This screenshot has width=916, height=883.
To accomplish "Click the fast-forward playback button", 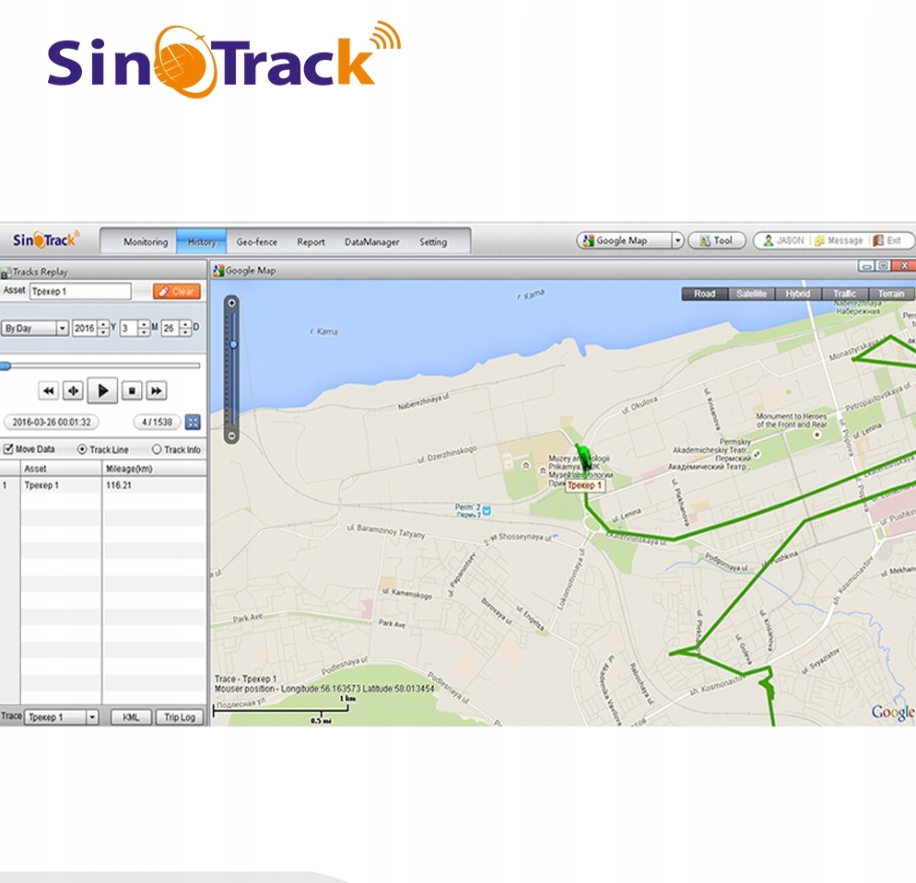I will coord(157,390).
